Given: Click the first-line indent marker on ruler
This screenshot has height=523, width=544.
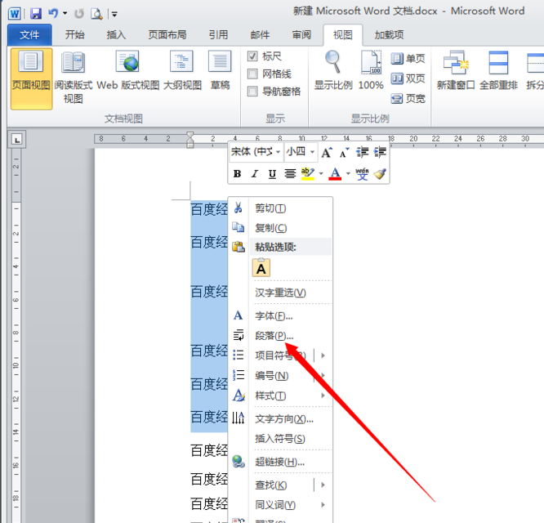Looking at the screenshot, I should (190, 135).
